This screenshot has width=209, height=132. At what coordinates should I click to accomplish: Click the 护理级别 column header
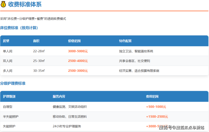click(9, 97)
